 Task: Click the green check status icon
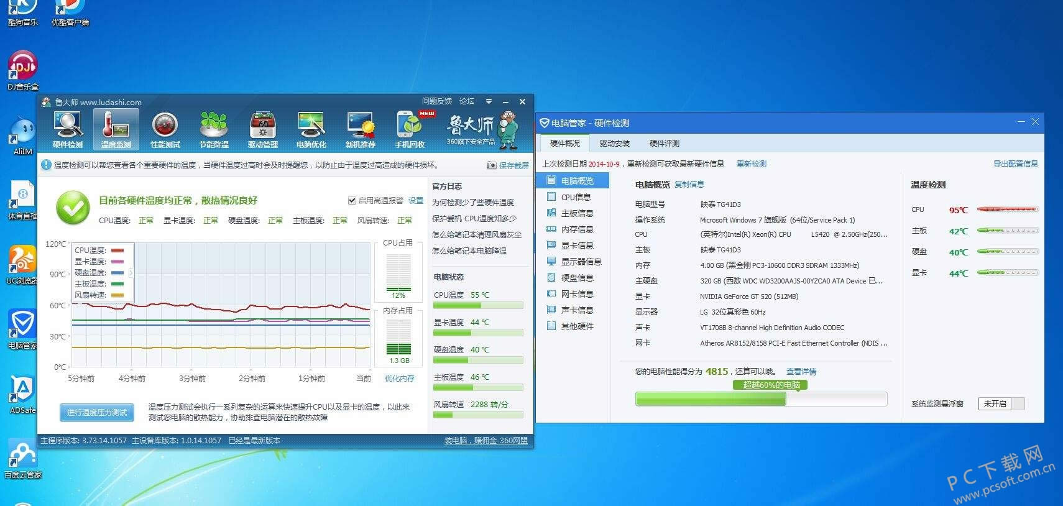[x=73, y=208]
